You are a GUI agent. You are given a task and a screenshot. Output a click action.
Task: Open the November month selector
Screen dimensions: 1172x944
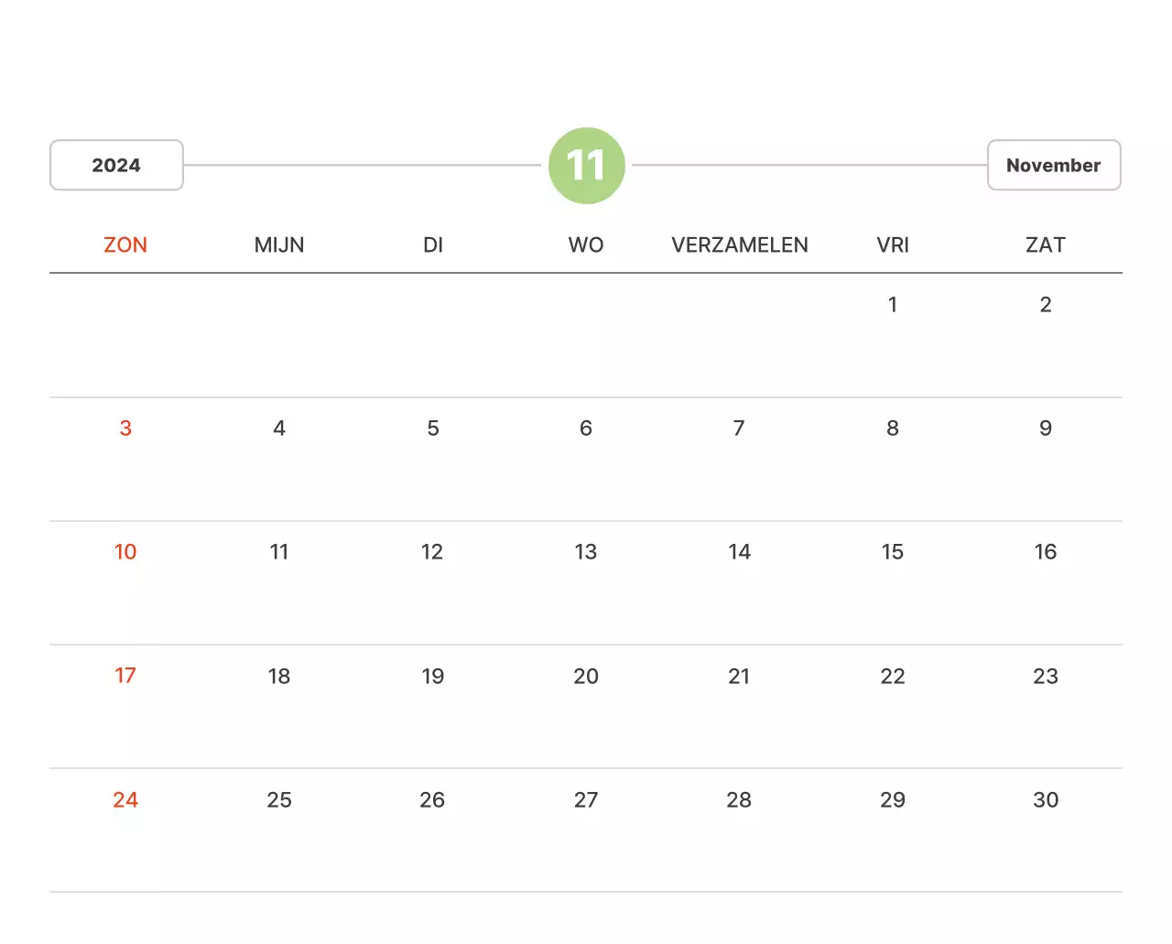[1053, 165]
